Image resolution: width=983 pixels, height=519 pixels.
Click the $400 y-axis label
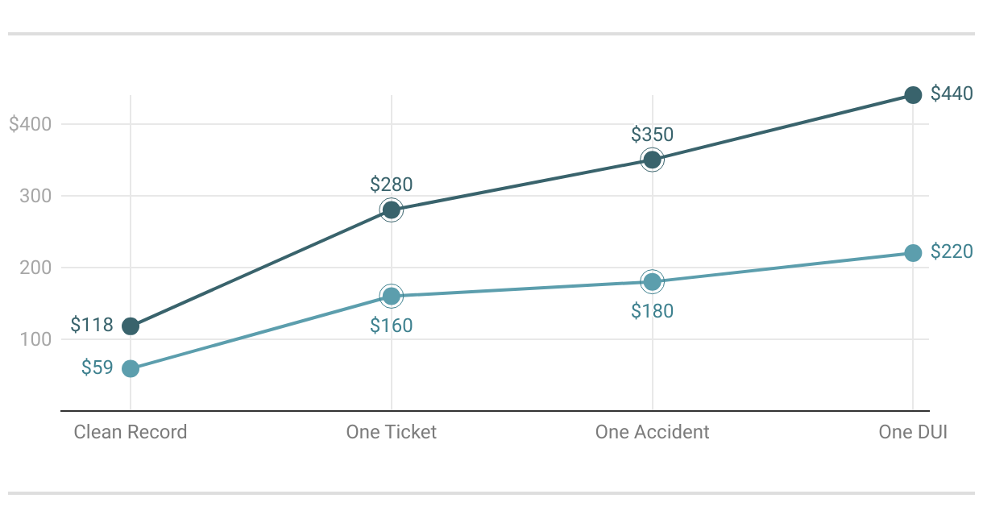pyautogui.click(x=30, y=124)
